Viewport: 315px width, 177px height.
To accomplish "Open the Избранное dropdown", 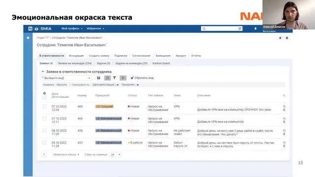I will (95, 29).
